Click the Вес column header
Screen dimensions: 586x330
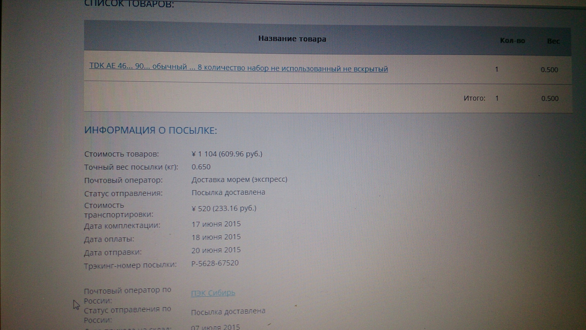553,41
